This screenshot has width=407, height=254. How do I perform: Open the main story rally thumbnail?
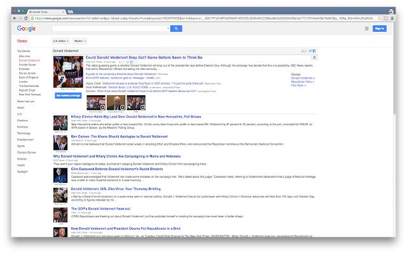(x=67, y=72)
